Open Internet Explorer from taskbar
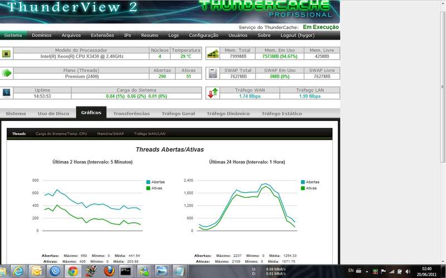 pyautogui.click(x=18, y=271)
